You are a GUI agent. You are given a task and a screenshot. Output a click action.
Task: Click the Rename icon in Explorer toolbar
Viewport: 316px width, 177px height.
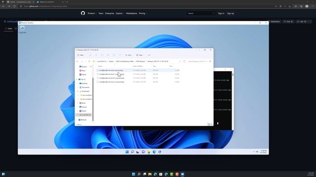pos(108,55)
